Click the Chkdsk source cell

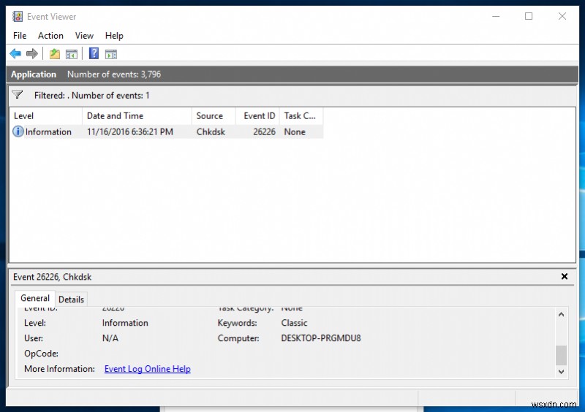[x=211, y=132]
